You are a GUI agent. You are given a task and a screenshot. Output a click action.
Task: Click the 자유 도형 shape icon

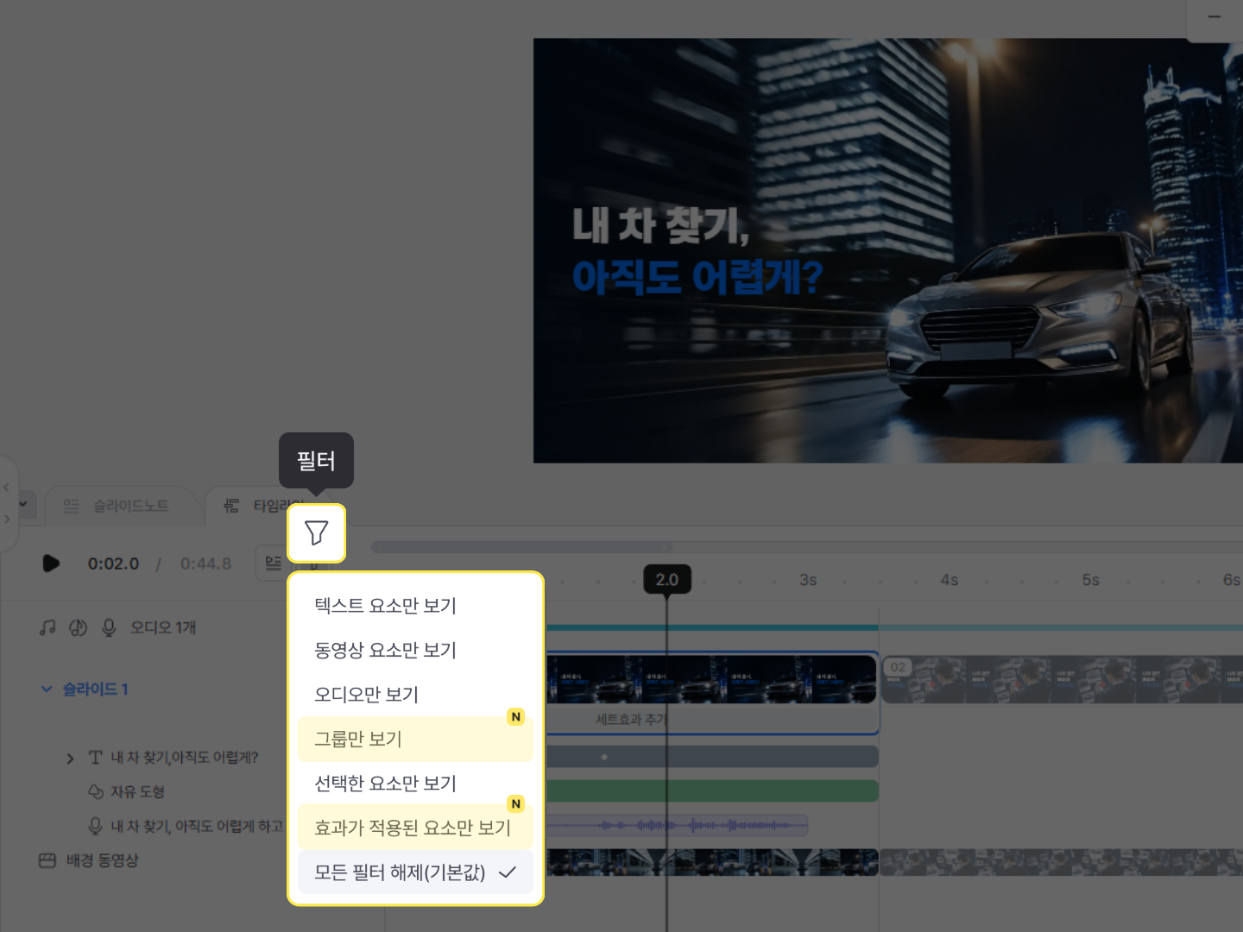coord(96,791)
